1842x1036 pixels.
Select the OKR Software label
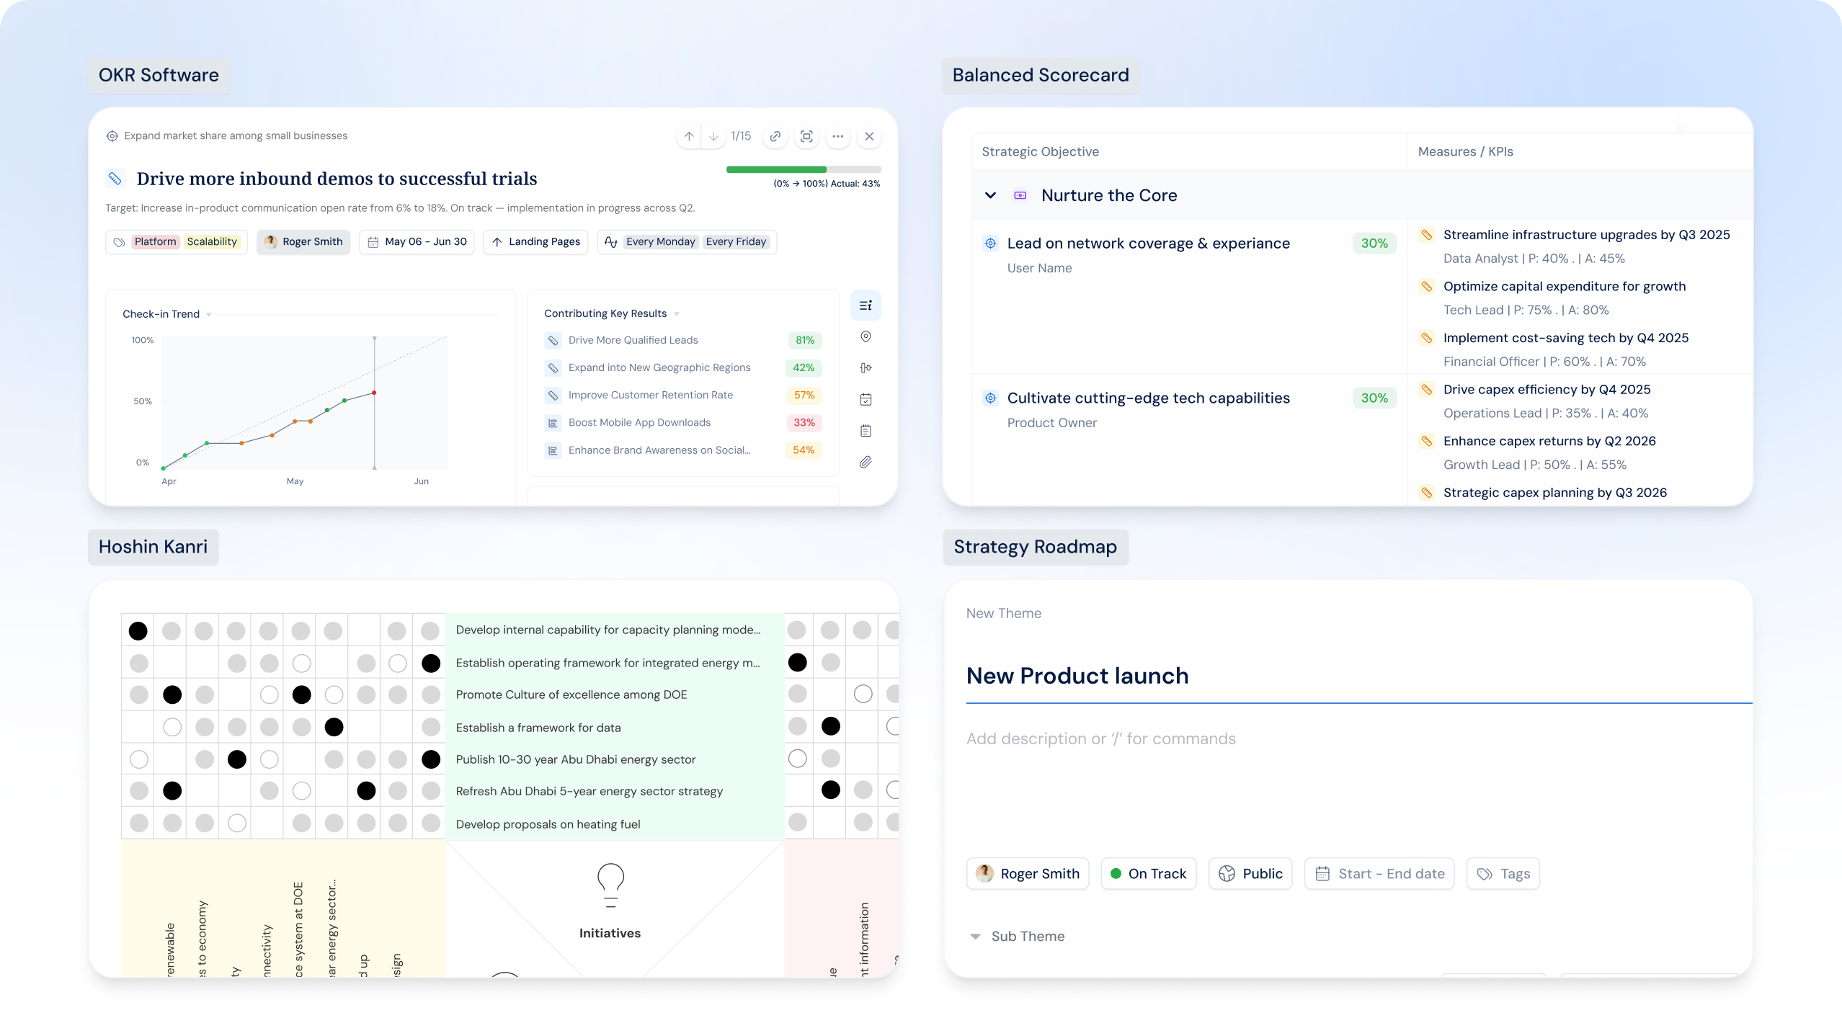point(159,75)
